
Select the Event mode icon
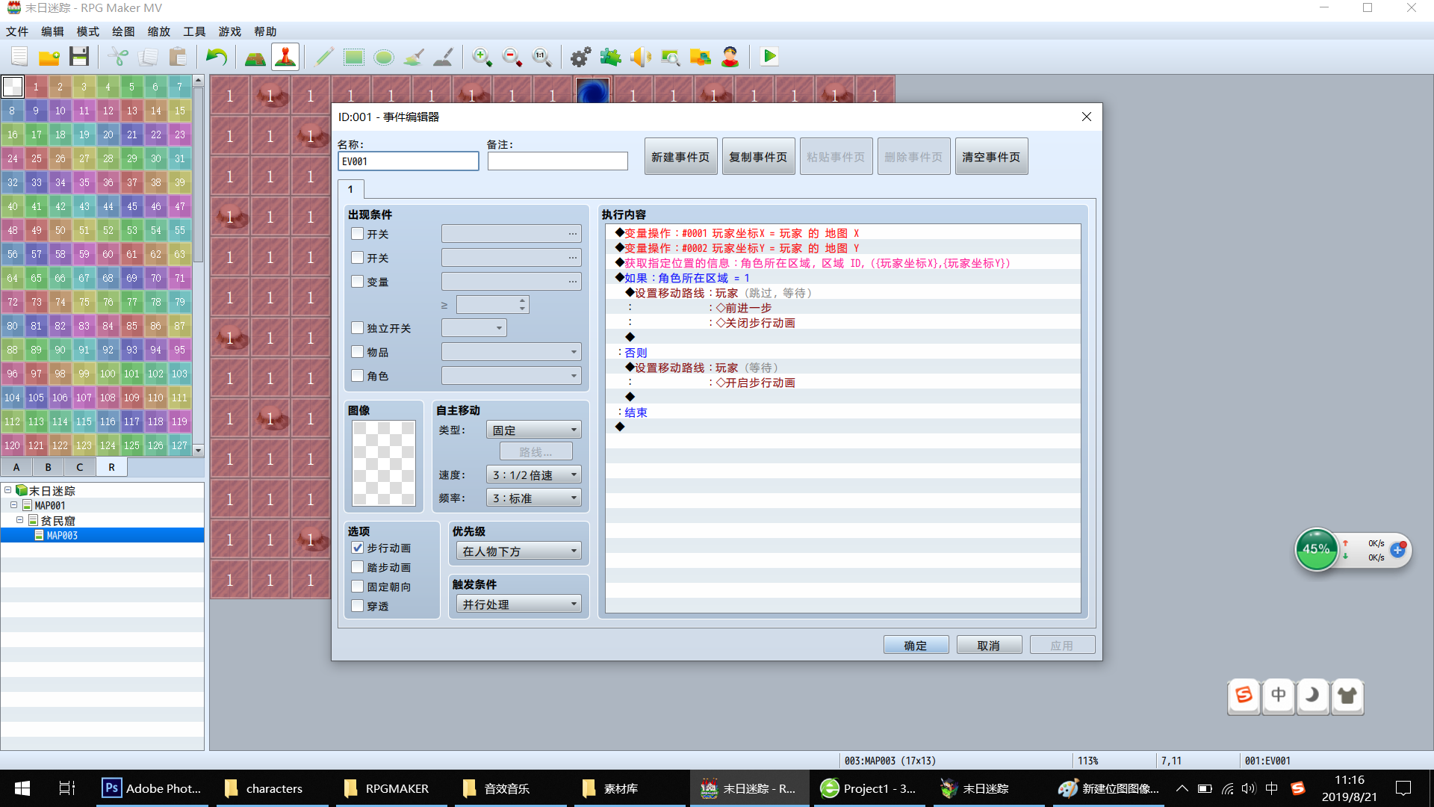pos(285,57)
